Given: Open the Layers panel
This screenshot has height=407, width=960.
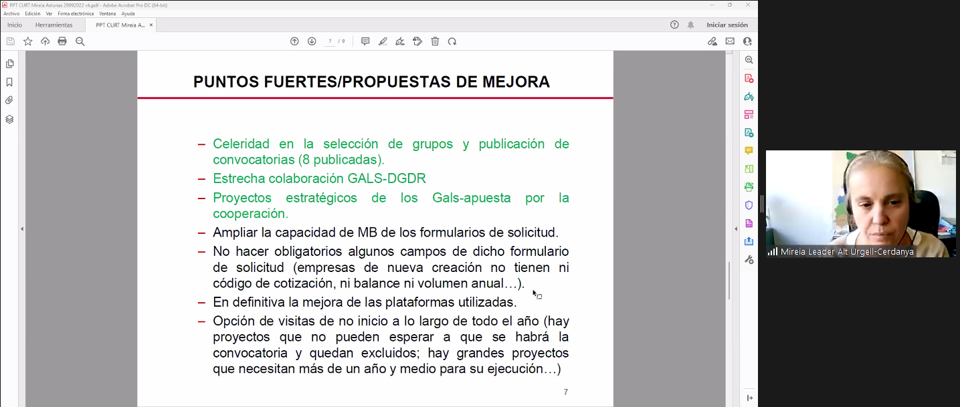Looking at the screenshot, I should point(9,120).
